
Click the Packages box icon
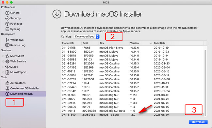coord(7,24)
